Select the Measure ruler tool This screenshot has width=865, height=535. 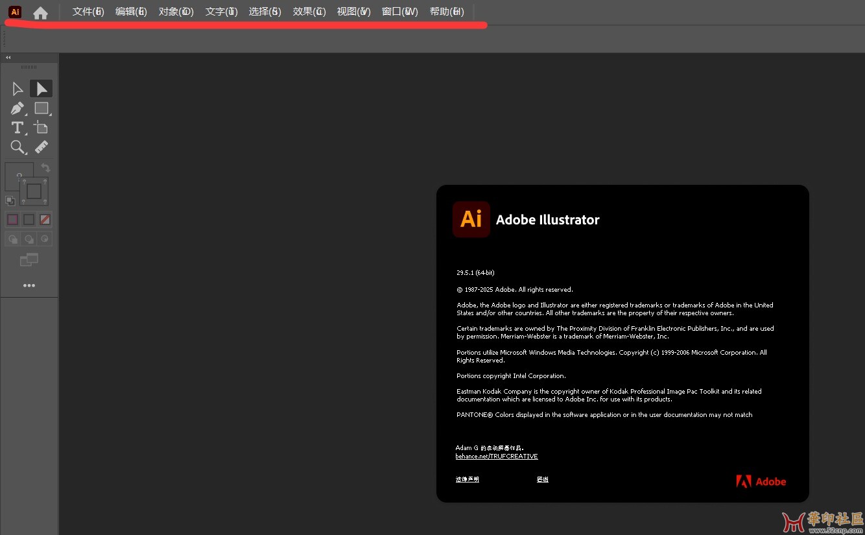tap(41, 147)
